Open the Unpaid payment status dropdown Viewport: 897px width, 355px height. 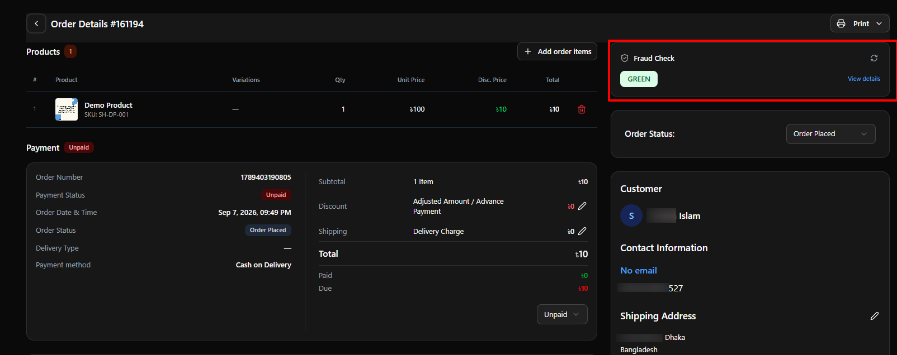pyautogui.click(x=562, y=314)
